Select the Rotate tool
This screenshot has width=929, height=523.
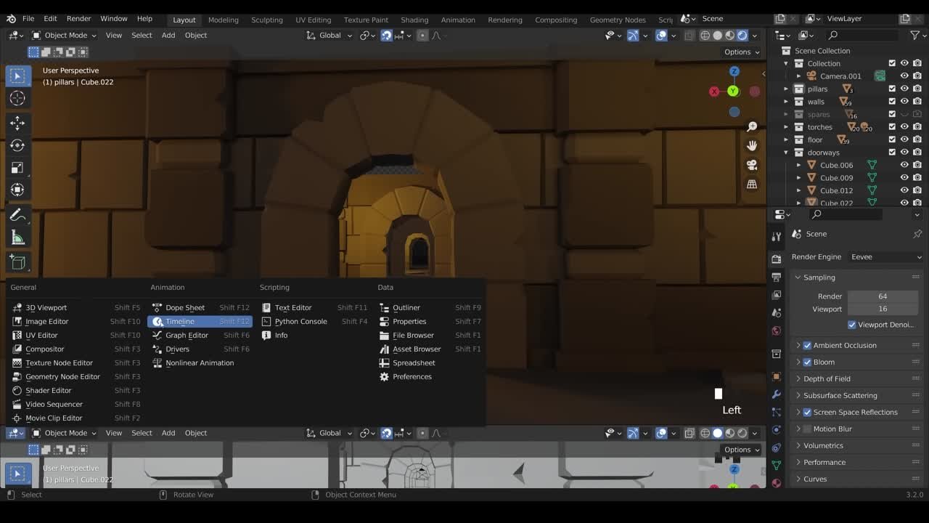[x=17, y=145]
